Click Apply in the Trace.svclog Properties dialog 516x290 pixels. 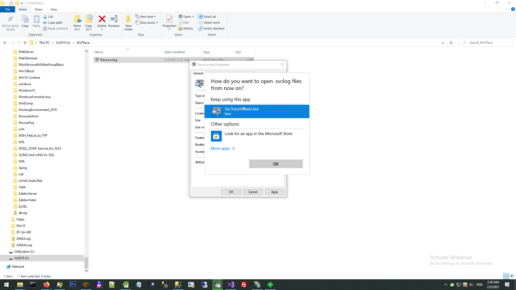click(274, 192)
